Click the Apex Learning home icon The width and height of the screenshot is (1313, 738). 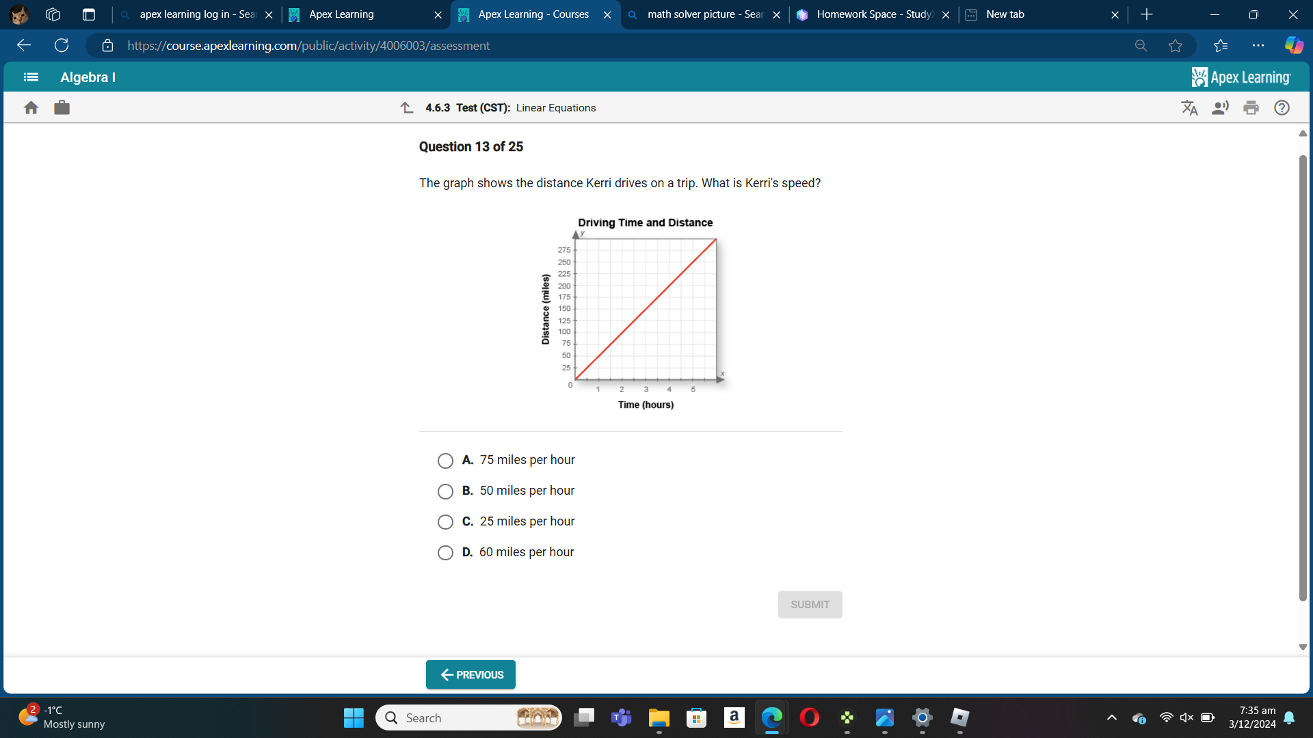pos(31,107)
